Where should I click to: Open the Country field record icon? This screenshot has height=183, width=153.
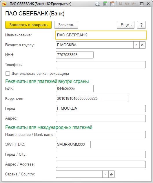coord(112,174)
